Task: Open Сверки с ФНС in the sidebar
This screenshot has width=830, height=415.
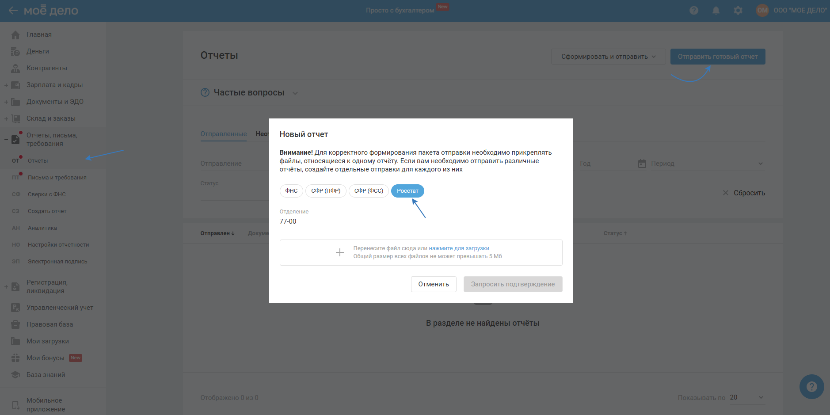Action: [47, 194]
